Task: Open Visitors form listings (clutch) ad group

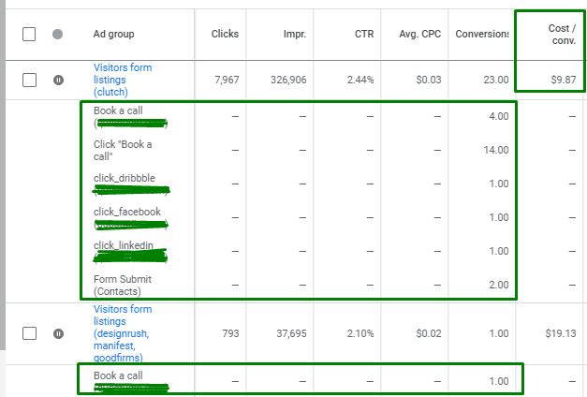Action: pyautogui.click(x=122, y=80)
